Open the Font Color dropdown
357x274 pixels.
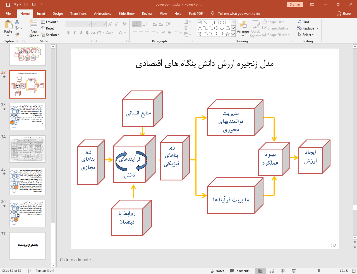pyautogui.click(x=124, y=33)
